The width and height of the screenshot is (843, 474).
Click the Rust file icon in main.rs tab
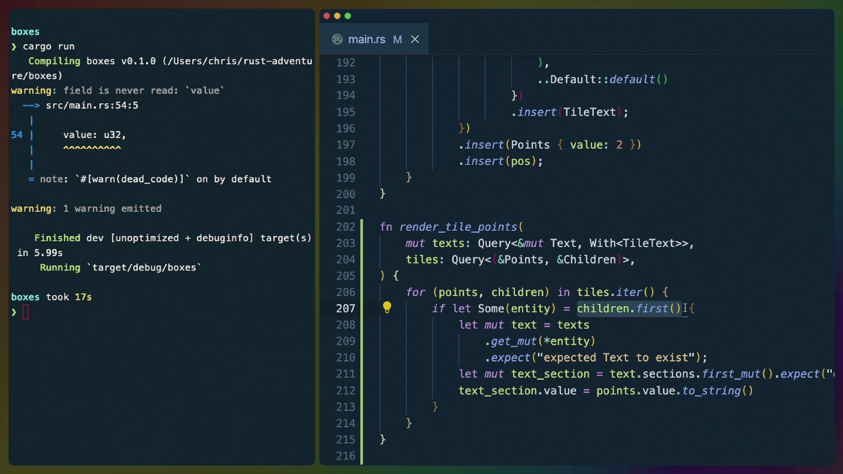click(337, 39)
